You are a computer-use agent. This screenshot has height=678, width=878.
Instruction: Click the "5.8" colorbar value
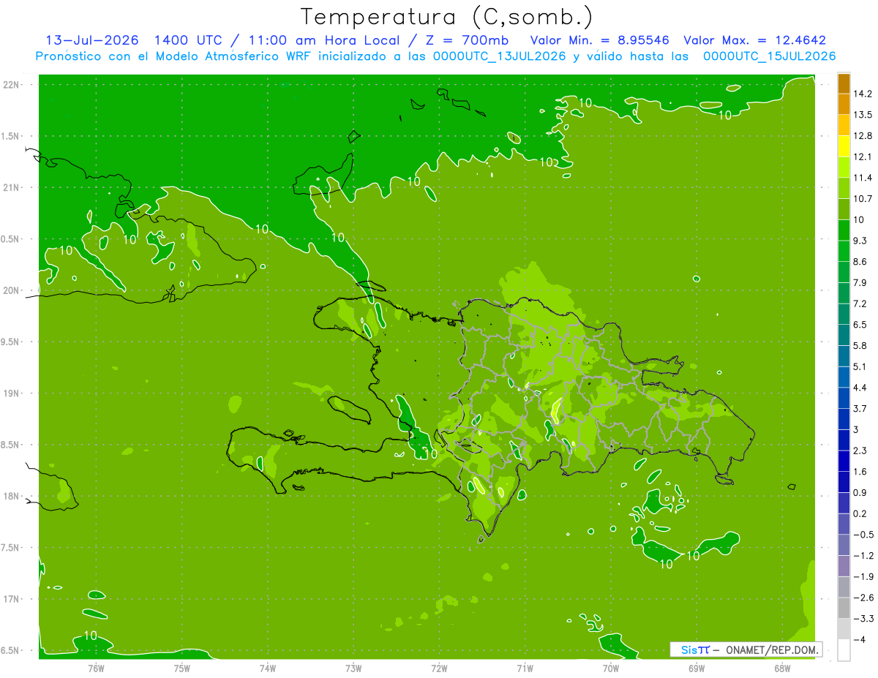click(x=861, y=346)
